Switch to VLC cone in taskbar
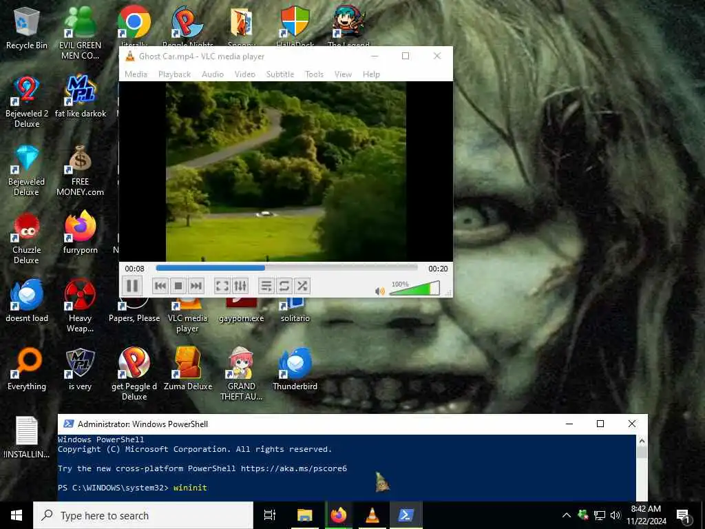This screenshot has height=529, width=705. [372, 515]
